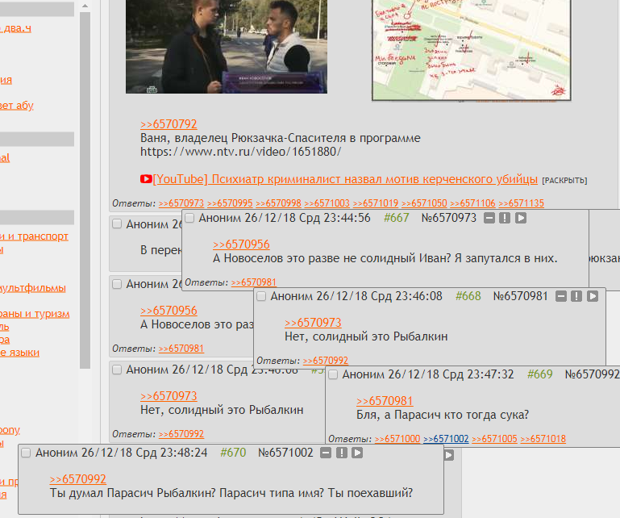Click the red YouTube icon before the video link

[146, 179]
